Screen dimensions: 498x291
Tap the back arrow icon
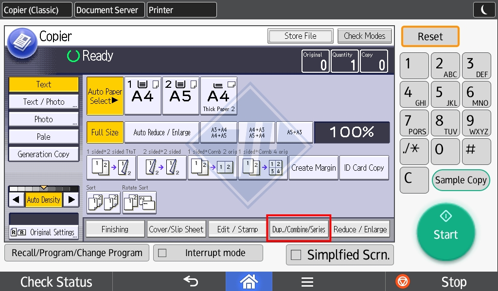(x=190, y=281)
